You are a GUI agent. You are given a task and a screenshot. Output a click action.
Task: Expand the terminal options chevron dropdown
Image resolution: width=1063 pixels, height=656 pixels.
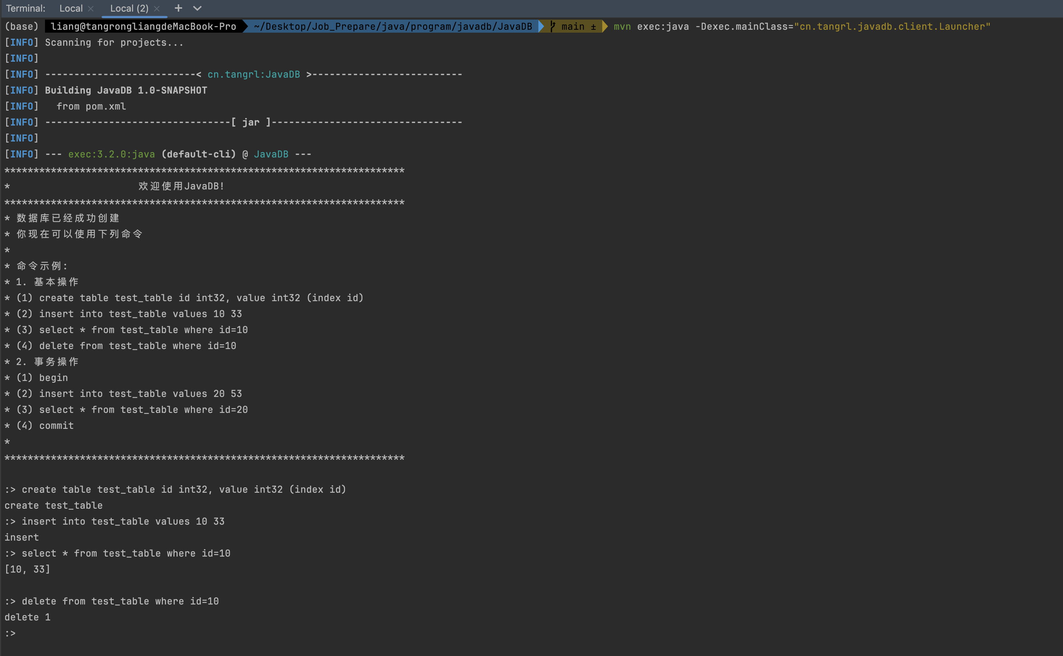coord(197,8)
